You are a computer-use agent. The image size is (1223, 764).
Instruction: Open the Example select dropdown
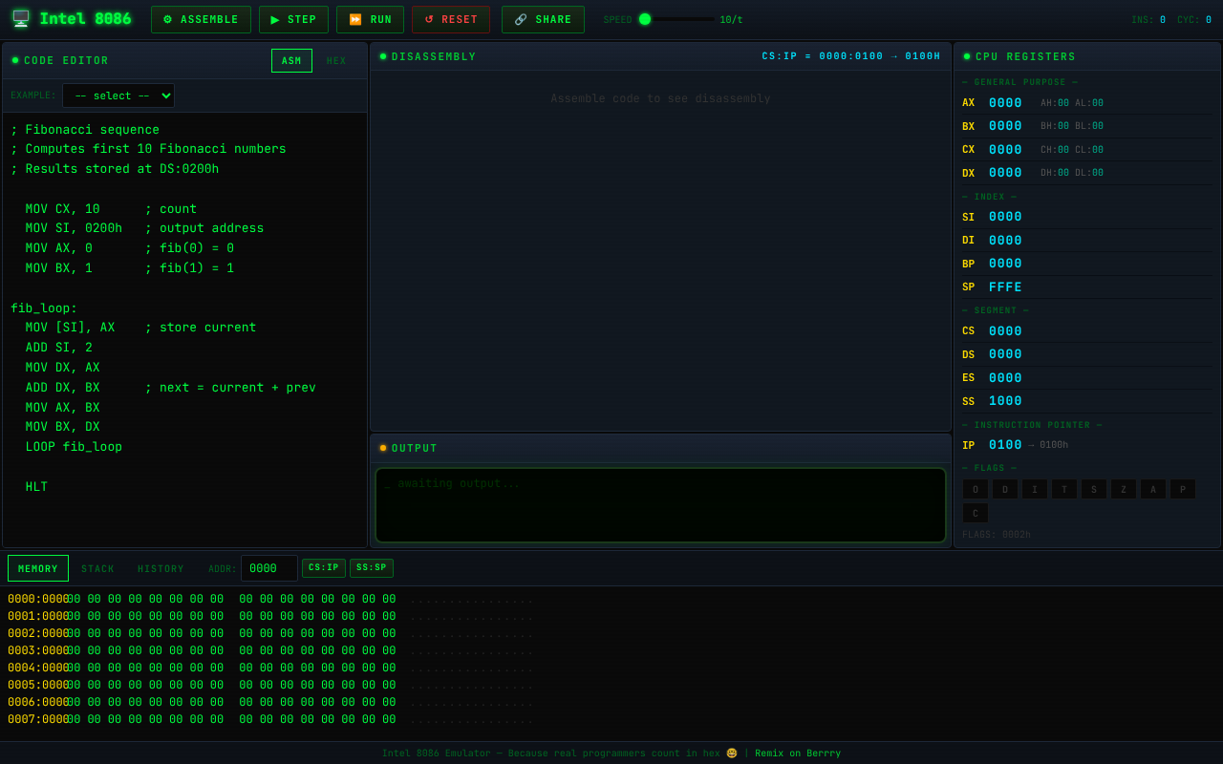(118, 95)
